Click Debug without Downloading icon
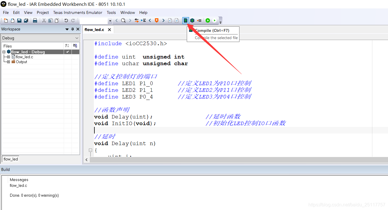The width and height of the screenshot is (388, 210). click(x=214, y=21)
